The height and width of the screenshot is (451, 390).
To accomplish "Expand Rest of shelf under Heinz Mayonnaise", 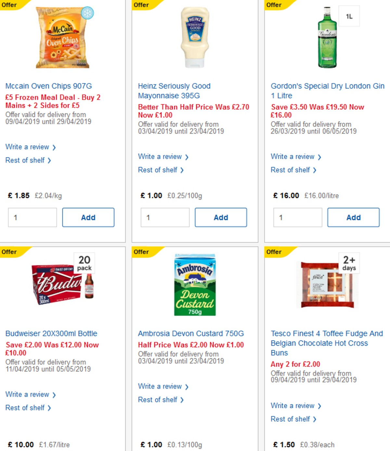I will coord(158,170).
